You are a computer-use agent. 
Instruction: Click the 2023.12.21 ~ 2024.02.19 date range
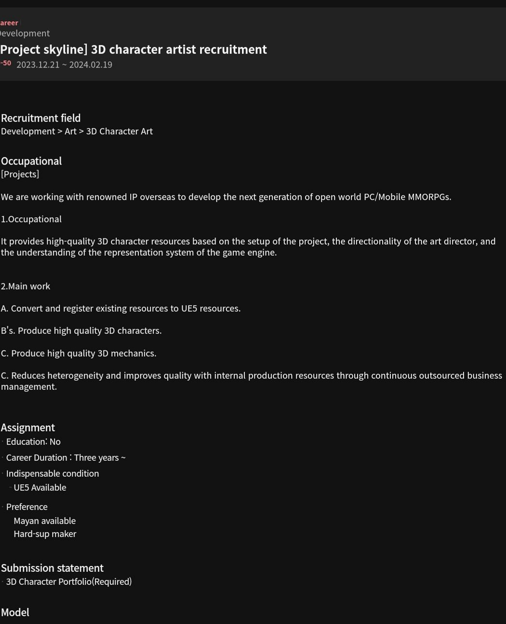pyautogui.click(x=64, y=65)
